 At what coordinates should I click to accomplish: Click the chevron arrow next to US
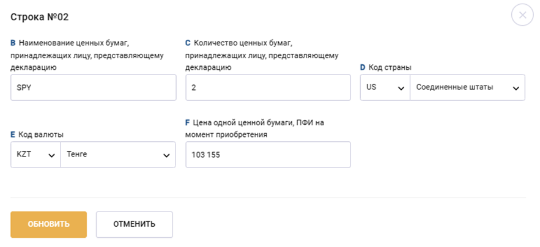pyautogui.click(x=401, y=89)
